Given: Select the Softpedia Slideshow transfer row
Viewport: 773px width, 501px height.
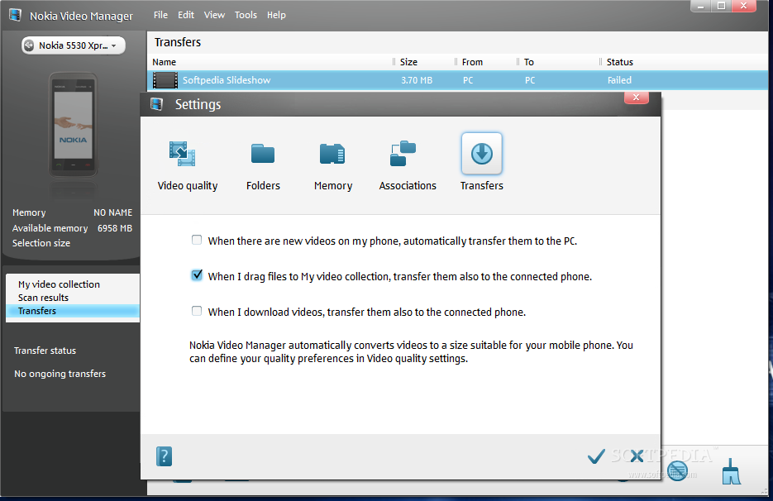Looking at the screenshot, I should [457, 80].
